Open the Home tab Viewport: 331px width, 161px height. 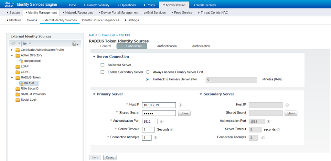coord(72,5)
